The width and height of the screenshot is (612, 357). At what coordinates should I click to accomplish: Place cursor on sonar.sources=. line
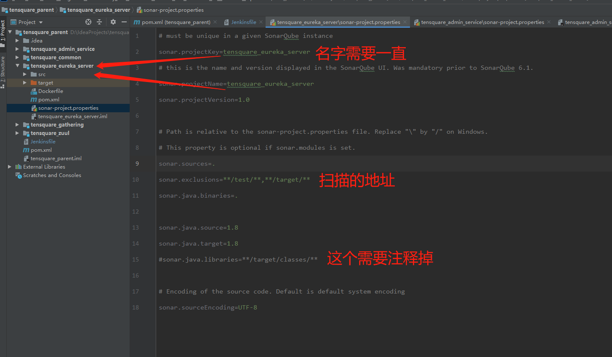coord(187,164)
